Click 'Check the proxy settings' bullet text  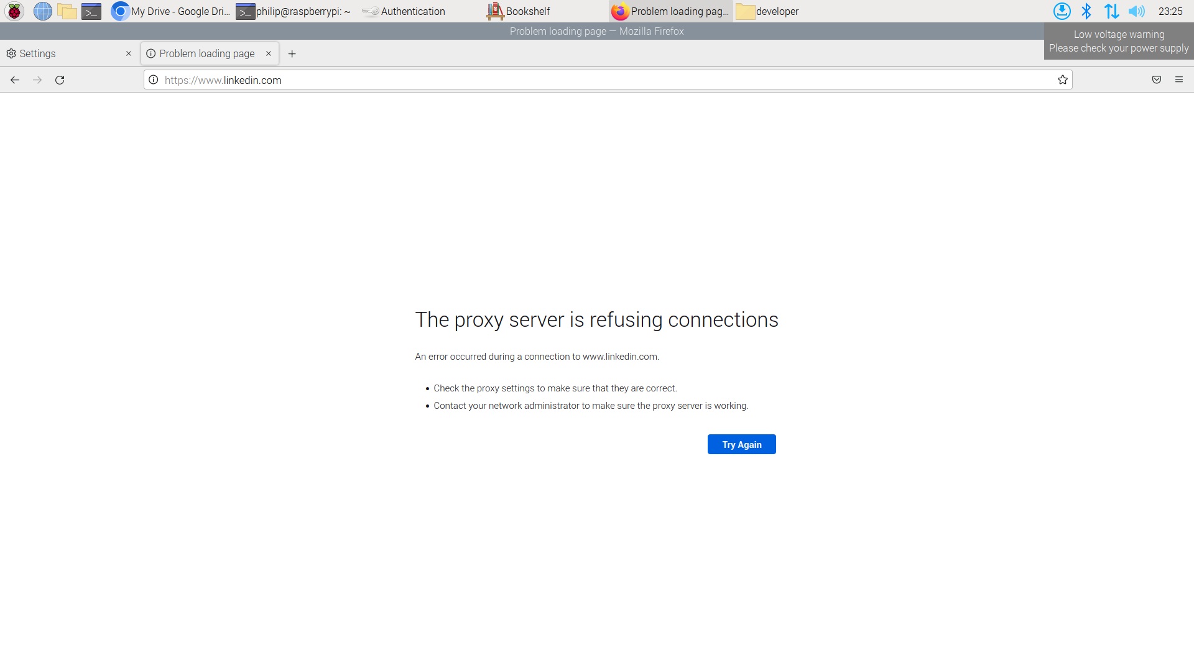pyautogui.click(x=555, y=388)
